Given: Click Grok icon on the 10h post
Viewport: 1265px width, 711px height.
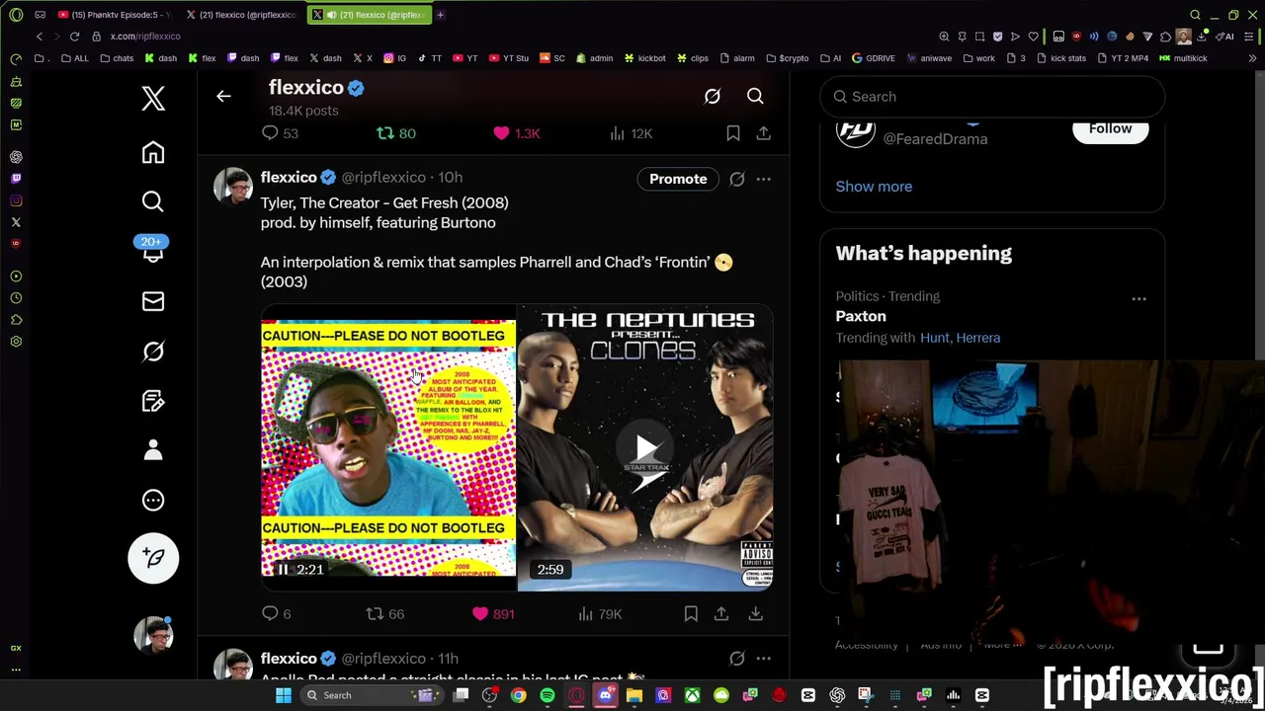Looking at the screenshot, I should [x=737, y=179].
